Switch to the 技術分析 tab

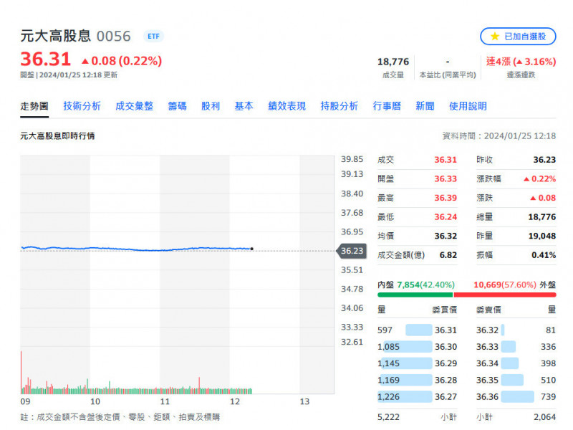(82, 106)
